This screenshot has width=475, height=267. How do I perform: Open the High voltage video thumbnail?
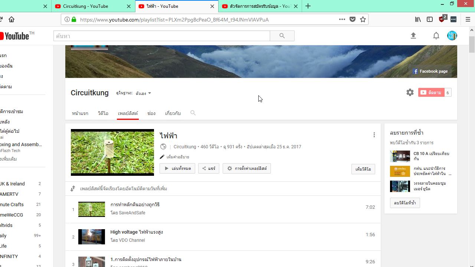click(x=92, y=237)
